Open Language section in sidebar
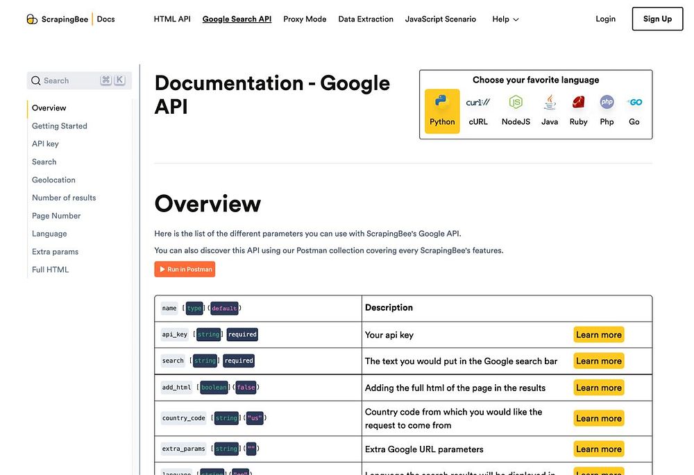This screenshot has width=694, height=475. point(49,234)
